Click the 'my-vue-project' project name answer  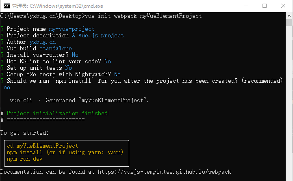tap(72, 29)
